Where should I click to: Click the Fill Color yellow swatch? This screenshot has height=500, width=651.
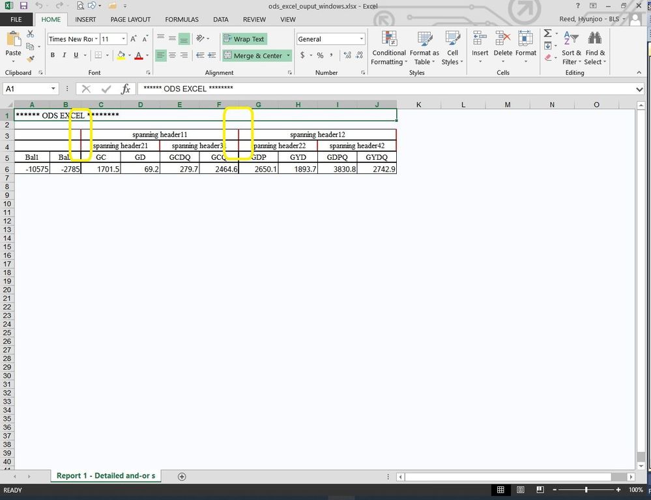coord(121,55)
